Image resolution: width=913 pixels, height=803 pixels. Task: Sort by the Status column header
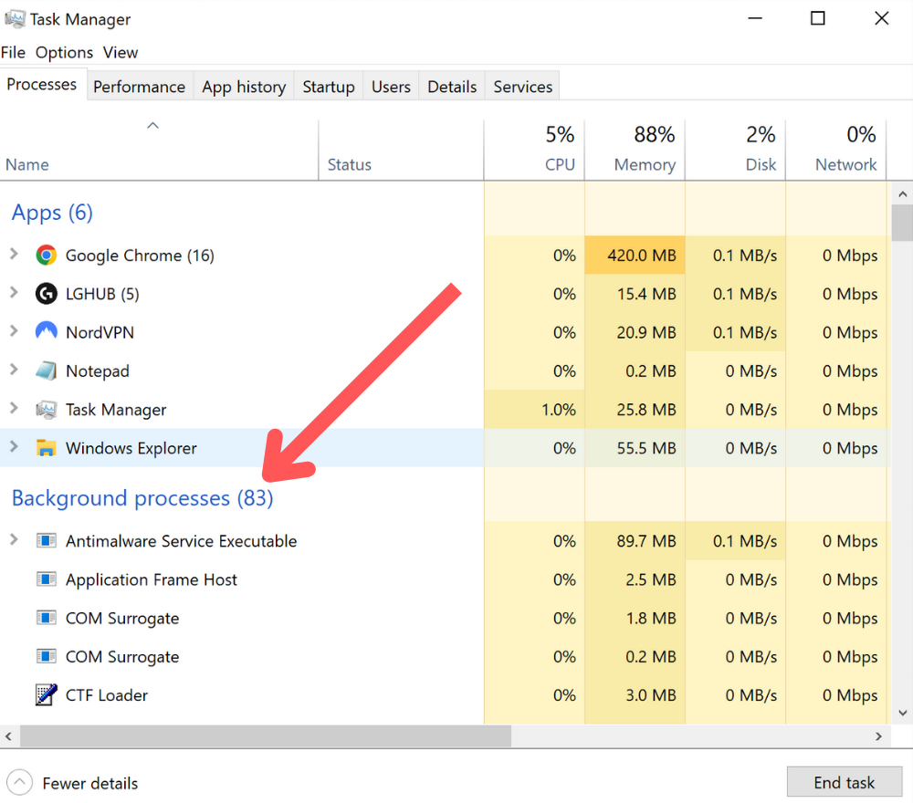tap(401, 150)
